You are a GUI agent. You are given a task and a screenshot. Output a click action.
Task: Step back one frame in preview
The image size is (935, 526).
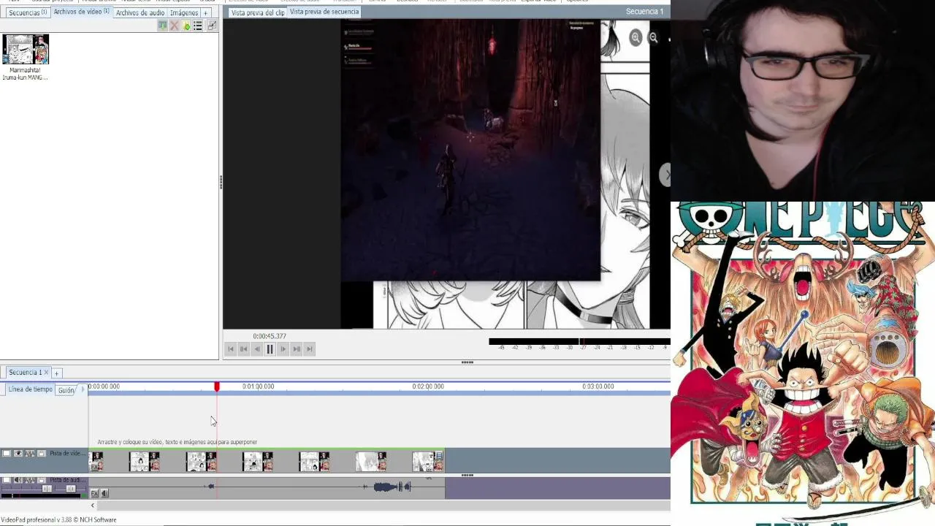click(x=256, y=349)
